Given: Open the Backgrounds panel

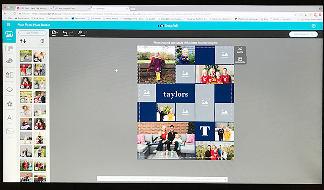Looking at the screenshot, I should 10,91.
